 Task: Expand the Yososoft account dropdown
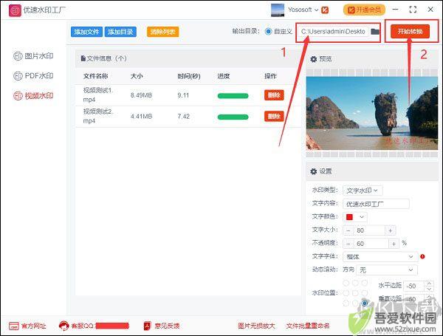[317, 10]
